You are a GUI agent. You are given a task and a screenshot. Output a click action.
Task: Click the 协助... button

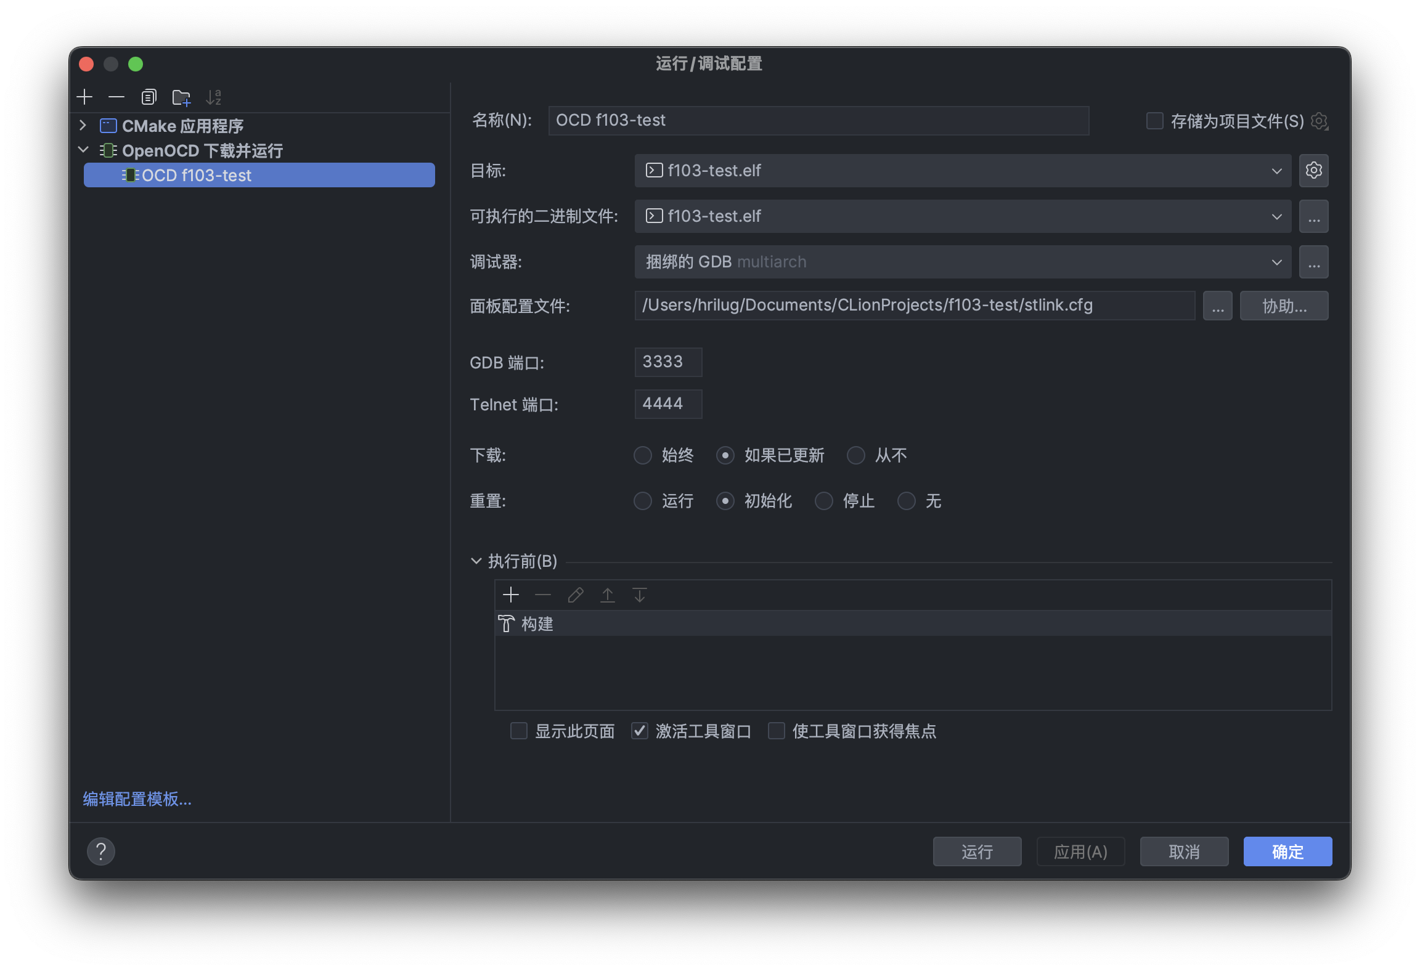pyautogui.click(x=1284, y=306)
